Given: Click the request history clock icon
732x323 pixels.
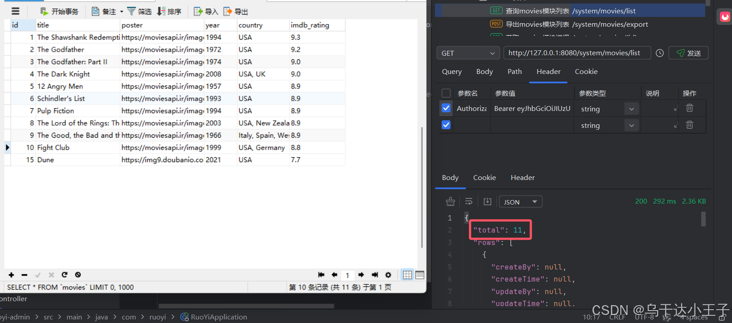Looking at the screenshot, I should 660,53.
